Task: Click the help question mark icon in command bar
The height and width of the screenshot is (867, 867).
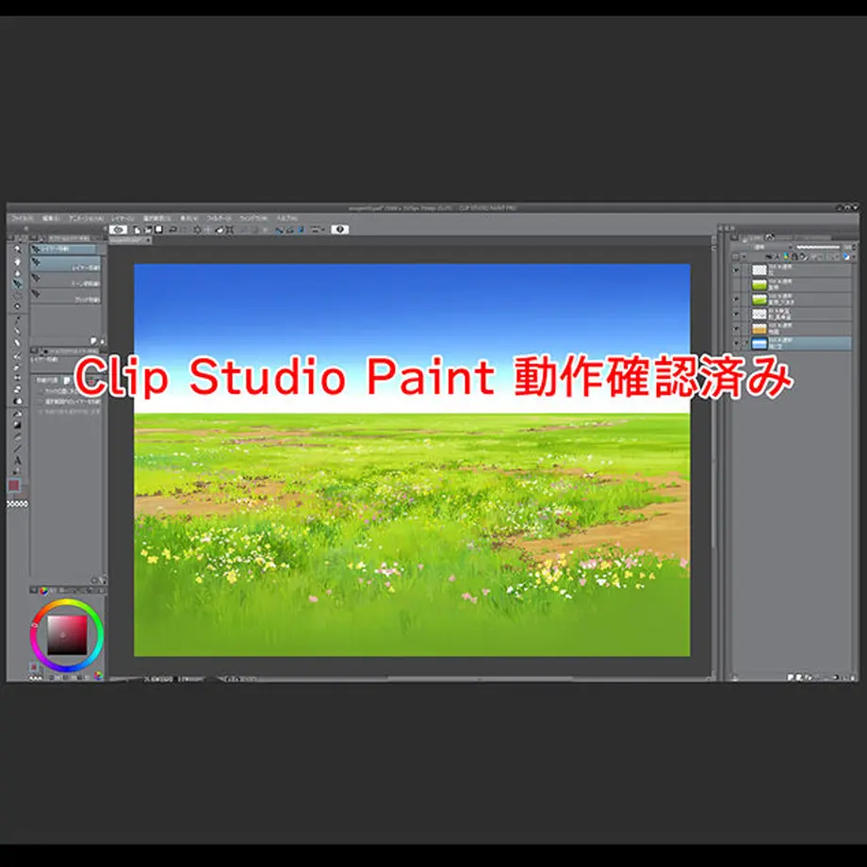Action: [339, 229]
